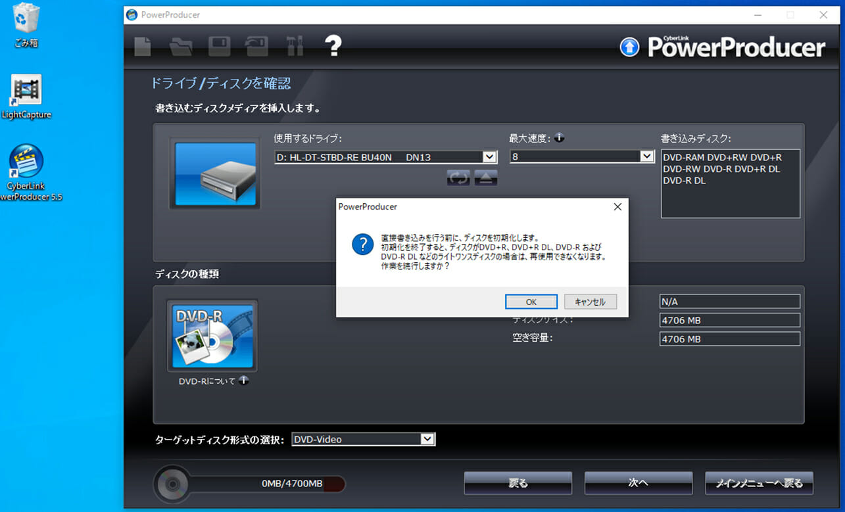Open the project folder icon
845x512 pixels.
[x=180, y=47]
